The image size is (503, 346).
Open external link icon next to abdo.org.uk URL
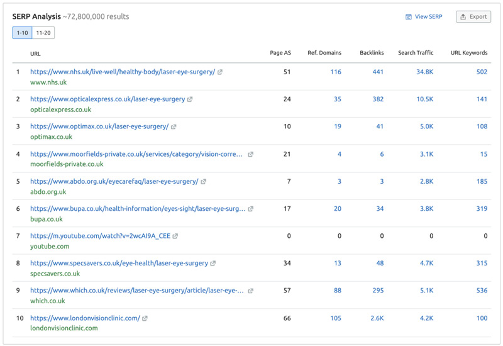coord(203,182)
